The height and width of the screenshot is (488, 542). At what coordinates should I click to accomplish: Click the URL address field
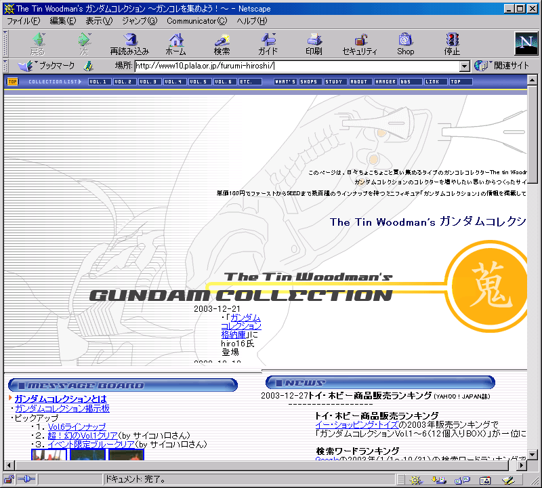pyautogui.click(x=297, y=66)
